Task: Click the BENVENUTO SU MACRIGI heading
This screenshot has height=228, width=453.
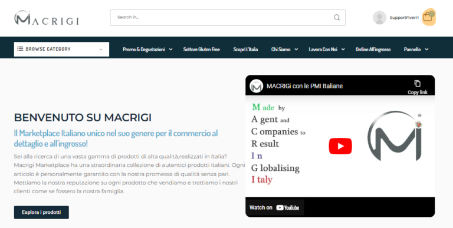Action: 83,117
